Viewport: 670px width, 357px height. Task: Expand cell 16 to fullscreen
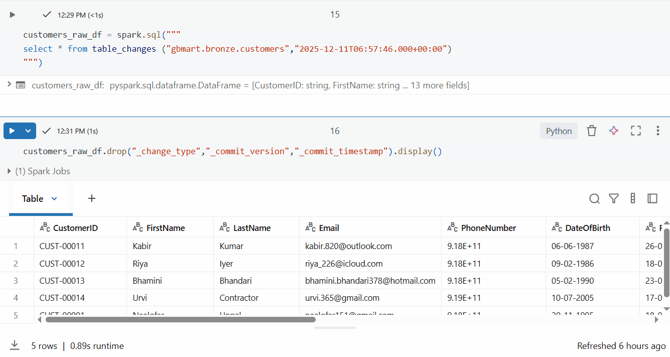tap(636, 131)
